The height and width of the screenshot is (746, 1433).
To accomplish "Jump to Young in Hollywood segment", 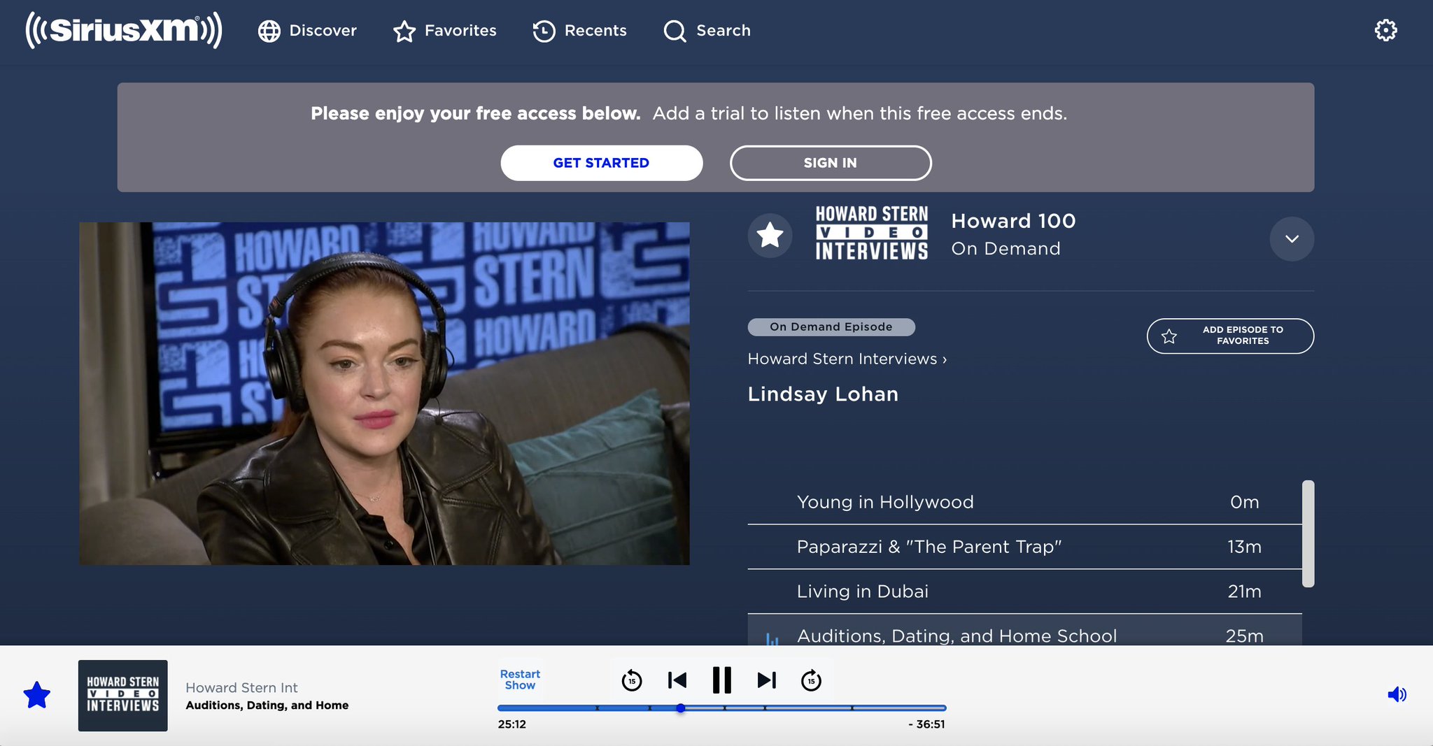I will (1024, 502).
